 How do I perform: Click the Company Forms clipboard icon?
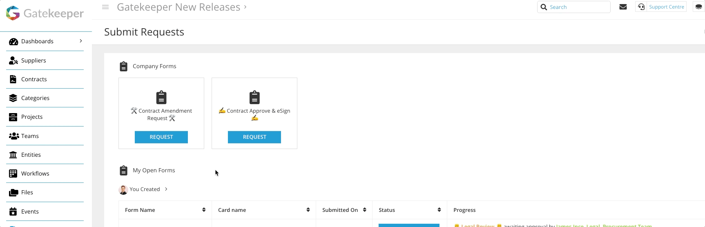click(123, 66)
